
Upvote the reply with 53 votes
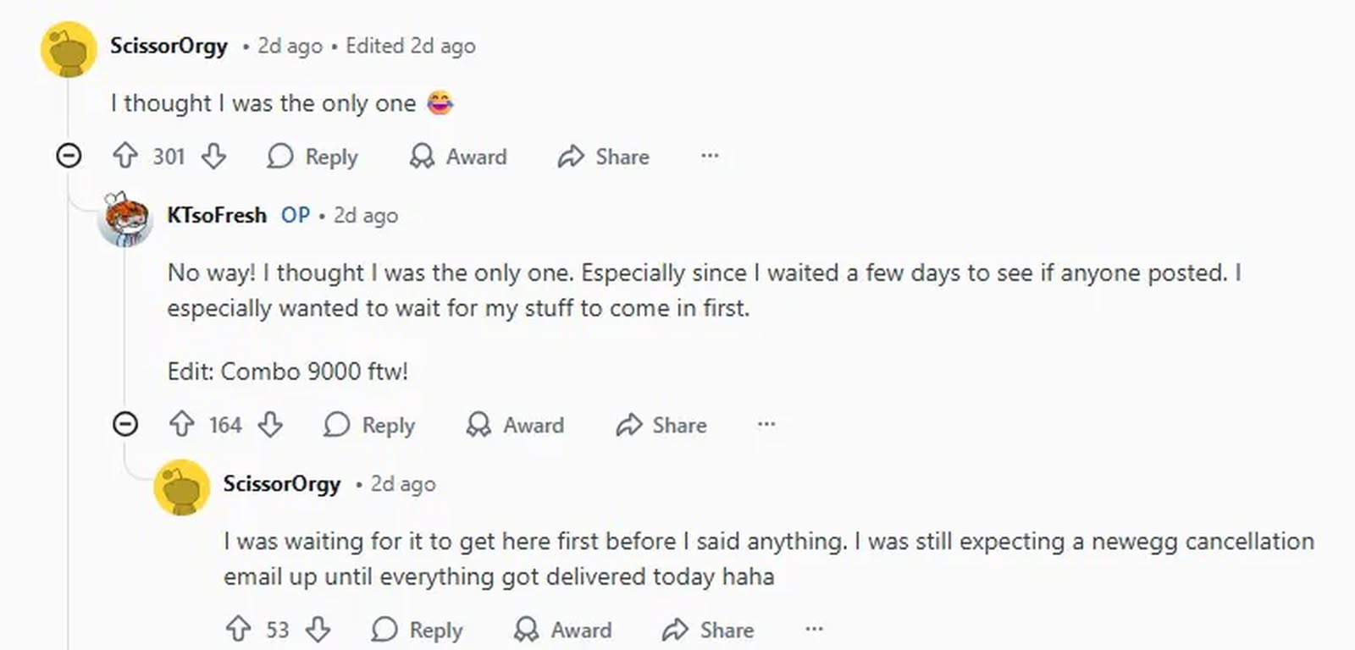click(239, 629)
